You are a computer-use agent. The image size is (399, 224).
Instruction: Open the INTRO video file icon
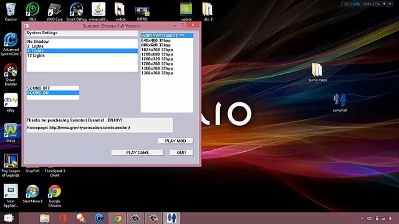pyautogui.click(x=142, y=12)
